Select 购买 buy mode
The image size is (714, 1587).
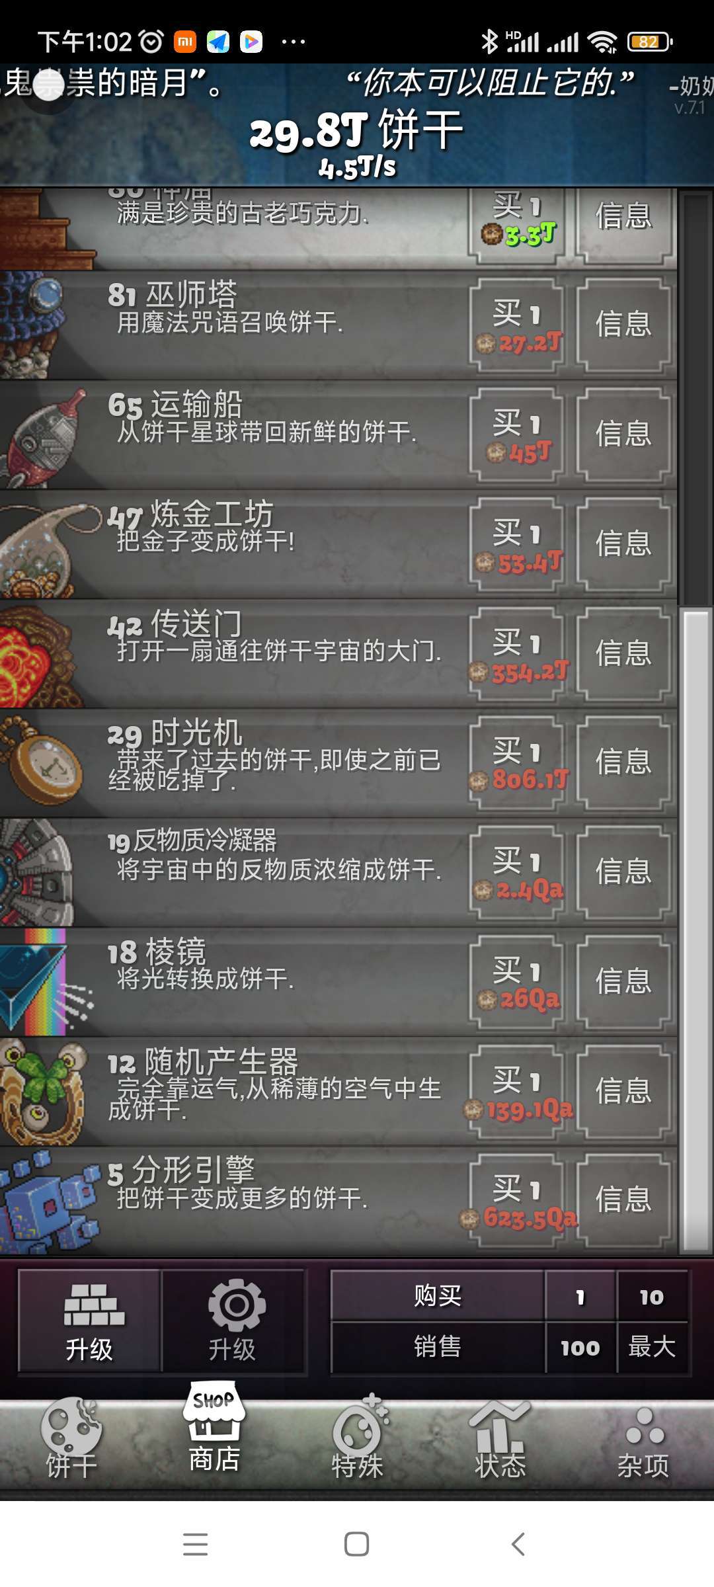click(x=438, y=1295)
